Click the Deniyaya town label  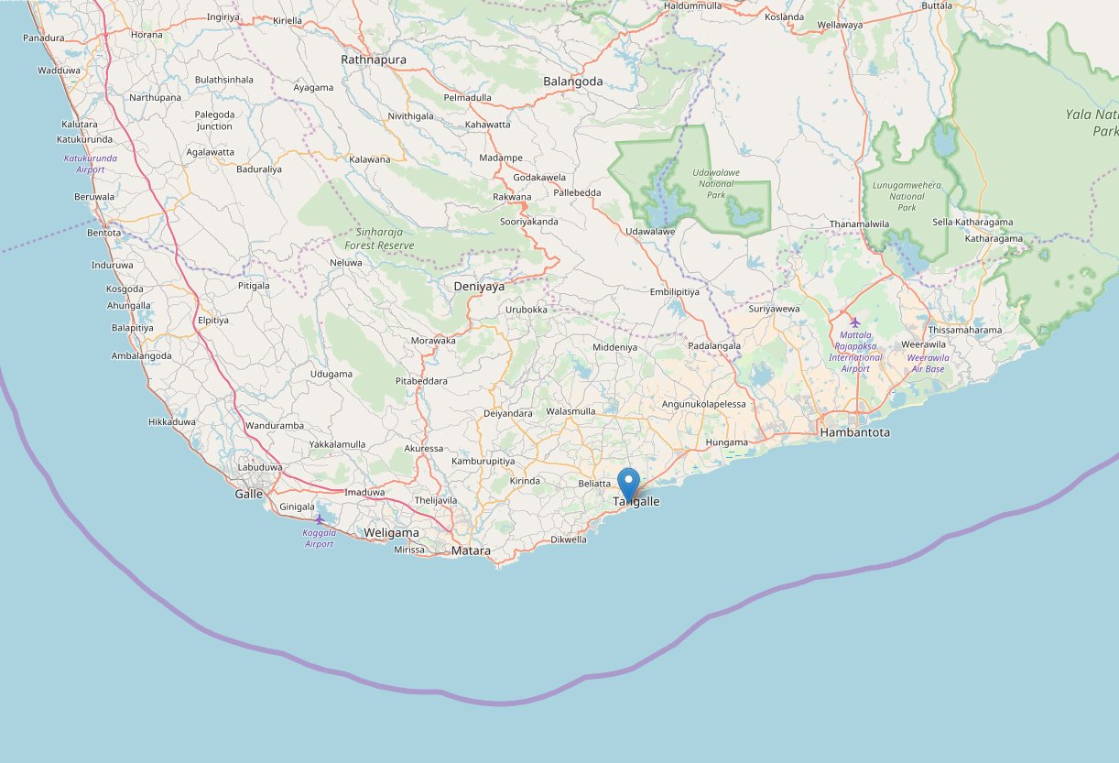pos(480,287)
